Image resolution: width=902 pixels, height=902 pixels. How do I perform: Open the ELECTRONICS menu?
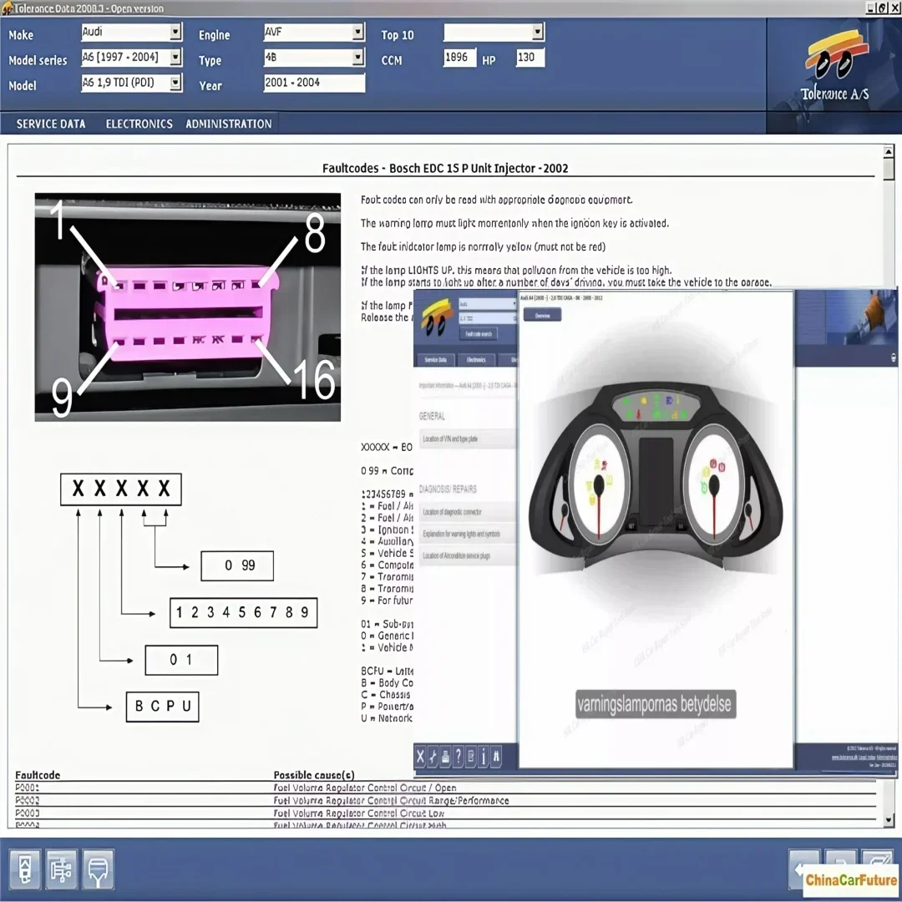[139, 124]
